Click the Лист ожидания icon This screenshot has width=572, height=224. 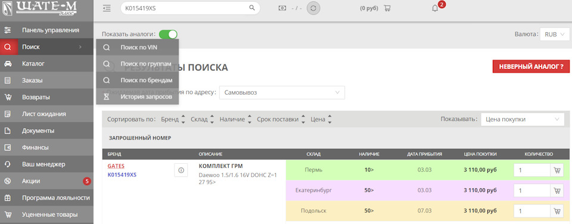tap(7, 114)
